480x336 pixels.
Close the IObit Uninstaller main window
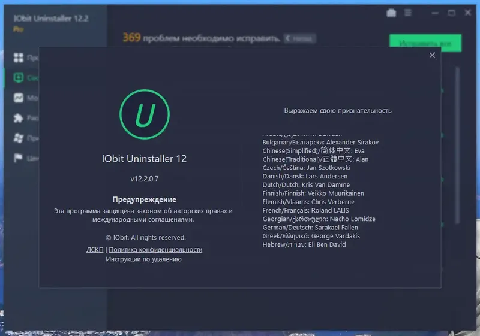point(468,13)
